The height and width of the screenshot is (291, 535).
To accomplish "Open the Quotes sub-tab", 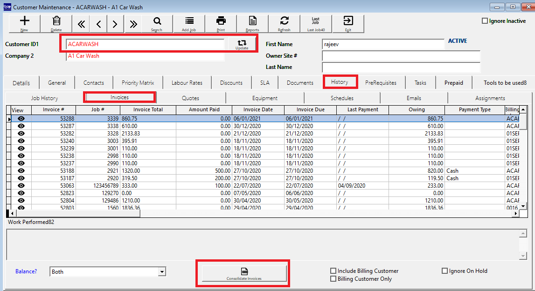I will point(190,98).
